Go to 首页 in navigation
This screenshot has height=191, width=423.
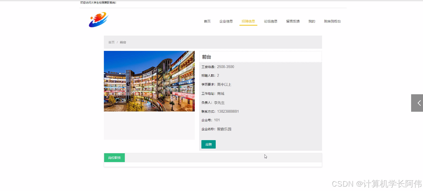tap(207, 21)
